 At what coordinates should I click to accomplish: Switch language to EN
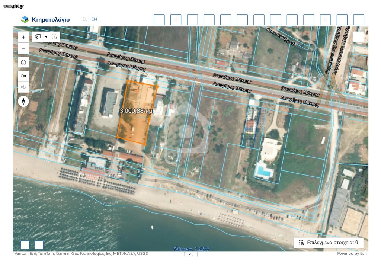tap(94, 19)
